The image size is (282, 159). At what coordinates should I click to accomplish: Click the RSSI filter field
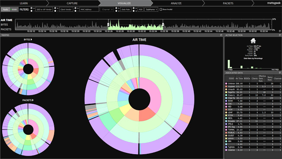click(x=141, y=10)
